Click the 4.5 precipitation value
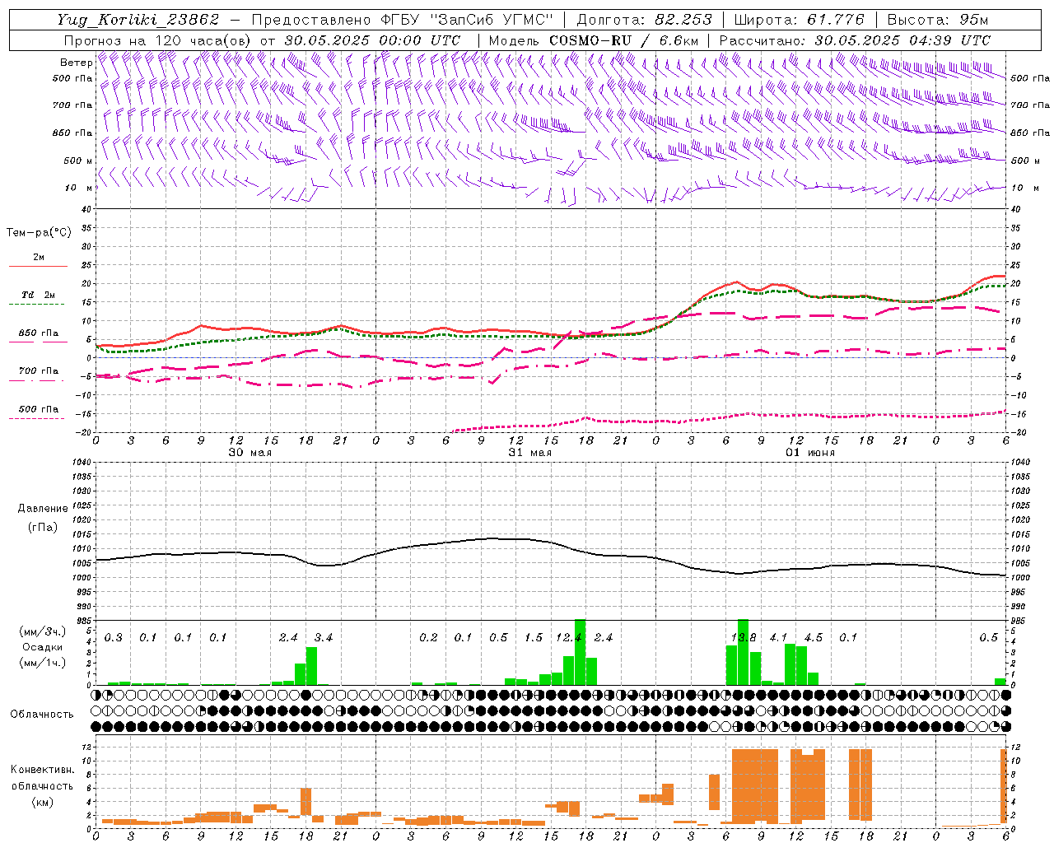Image resolution: width=1054 pixels, height=843 pixels. coord(814,638)
